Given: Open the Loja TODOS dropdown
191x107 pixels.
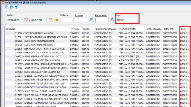Looking at the screenshot, I should tap(127, 20).
